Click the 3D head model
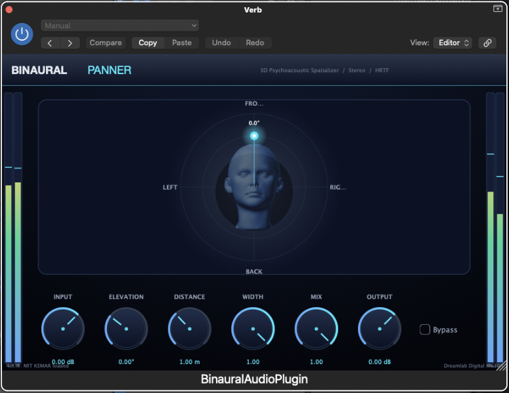 (254, 188)
